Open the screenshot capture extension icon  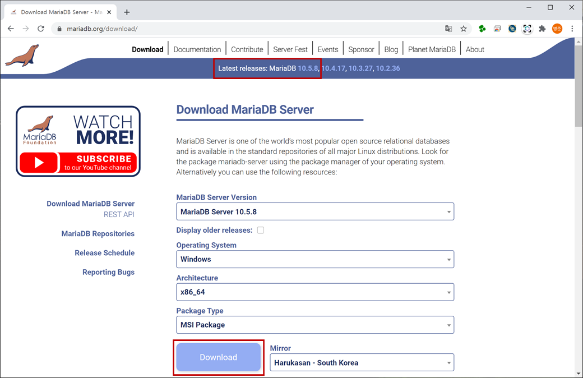pyautogui.click(x=527, y=29)
